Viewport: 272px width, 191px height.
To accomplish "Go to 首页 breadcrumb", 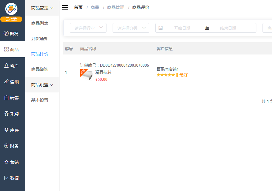I will (x=78, y=7).
